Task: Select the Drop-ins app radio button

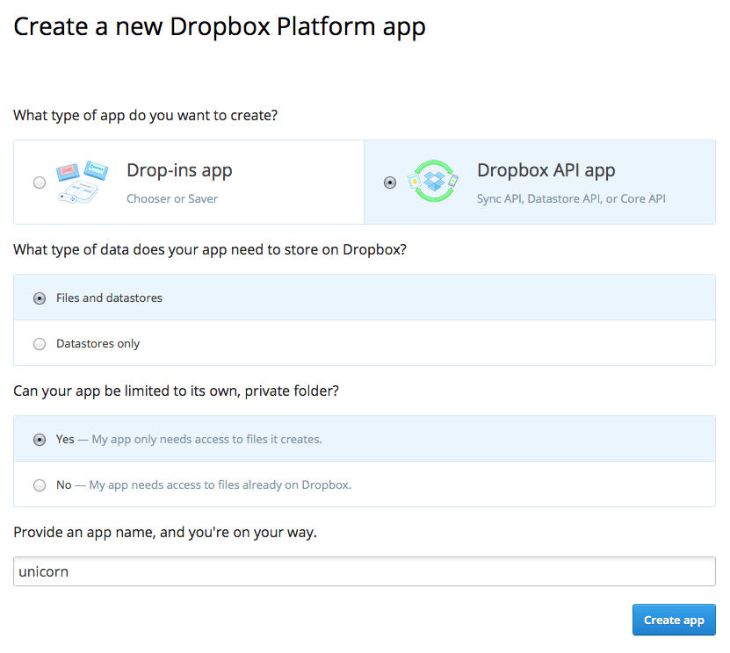Action: [40, 183]
